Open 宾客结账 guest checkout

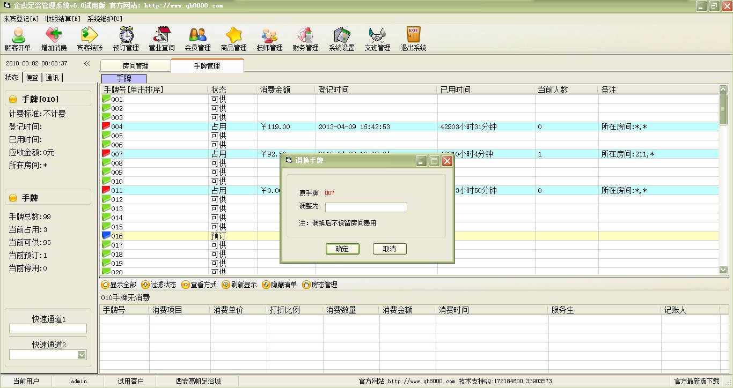(90, 39)
